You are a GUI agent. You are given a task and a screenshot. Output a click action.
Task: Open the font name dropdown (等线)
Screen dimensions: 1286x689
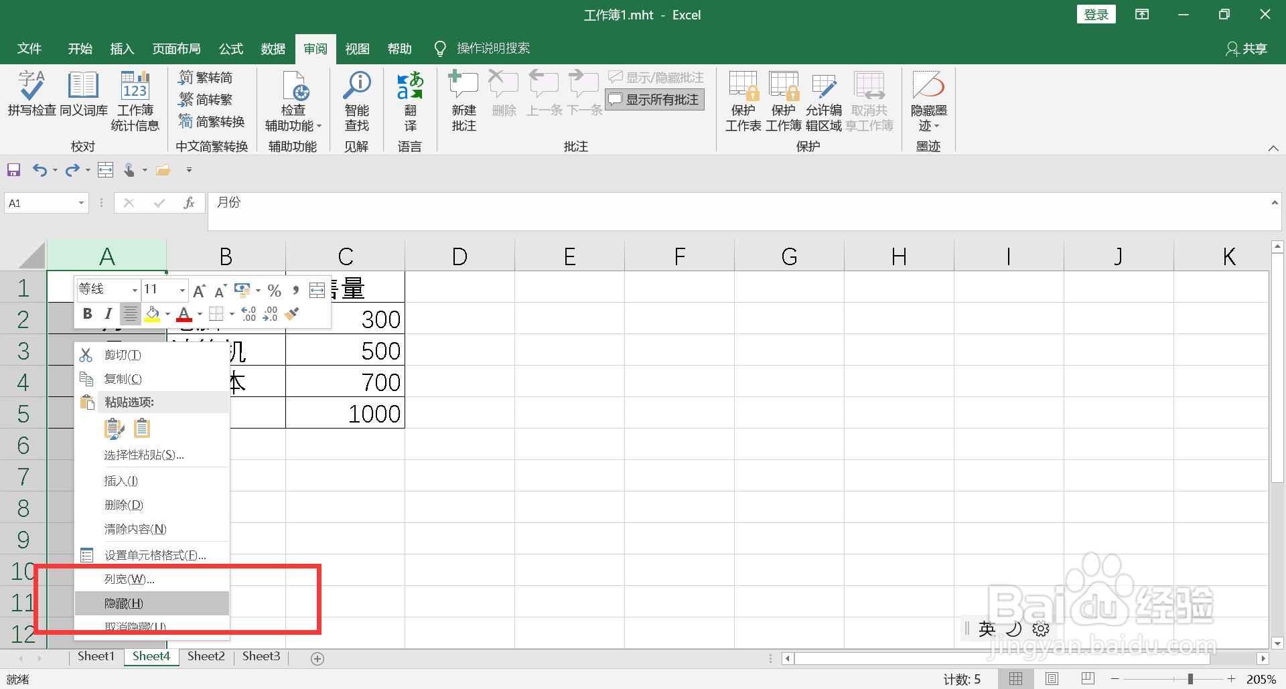pos(135,291)
